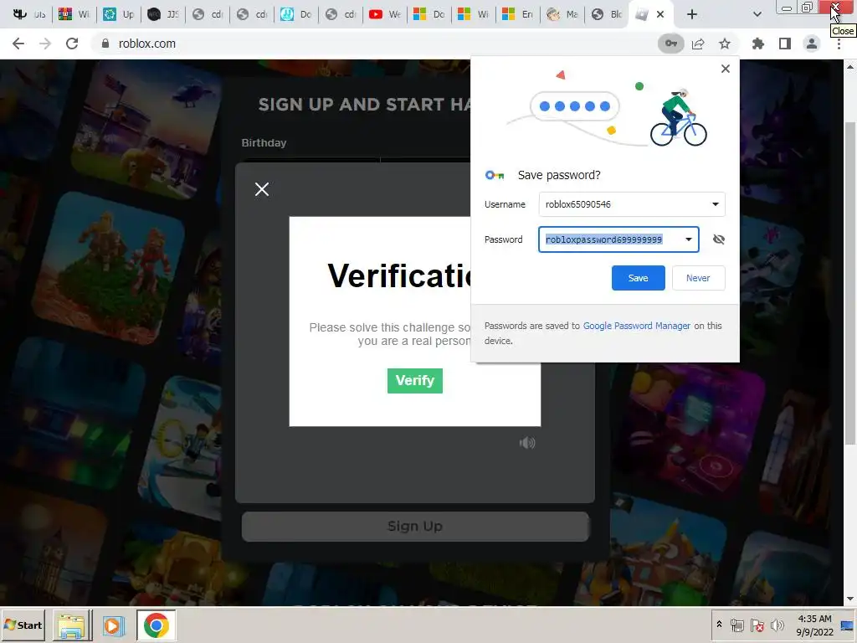
Task: Open the Action Center flag icon
Action: 757,625
